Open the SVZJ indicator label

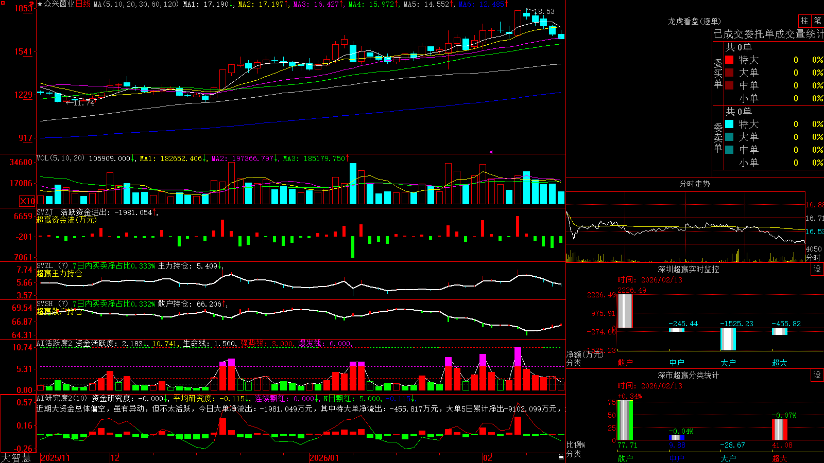(x=45, y=212)
